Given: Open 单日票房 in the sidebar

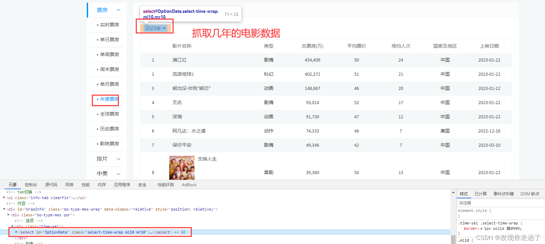Looking at the screenshot, I should (x=109, y=40).
